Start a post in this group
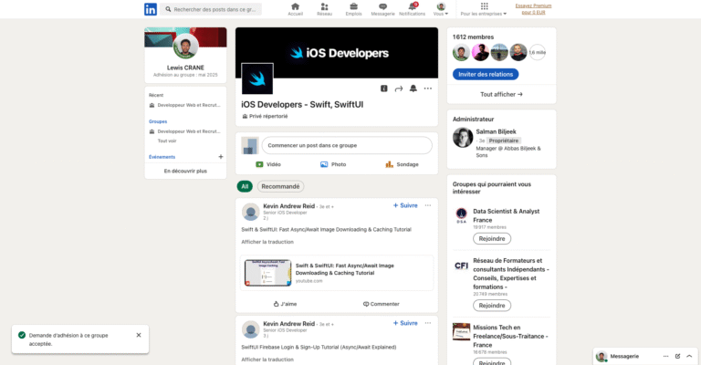Viewport: 701px width, 365px height. coord(347,146)
